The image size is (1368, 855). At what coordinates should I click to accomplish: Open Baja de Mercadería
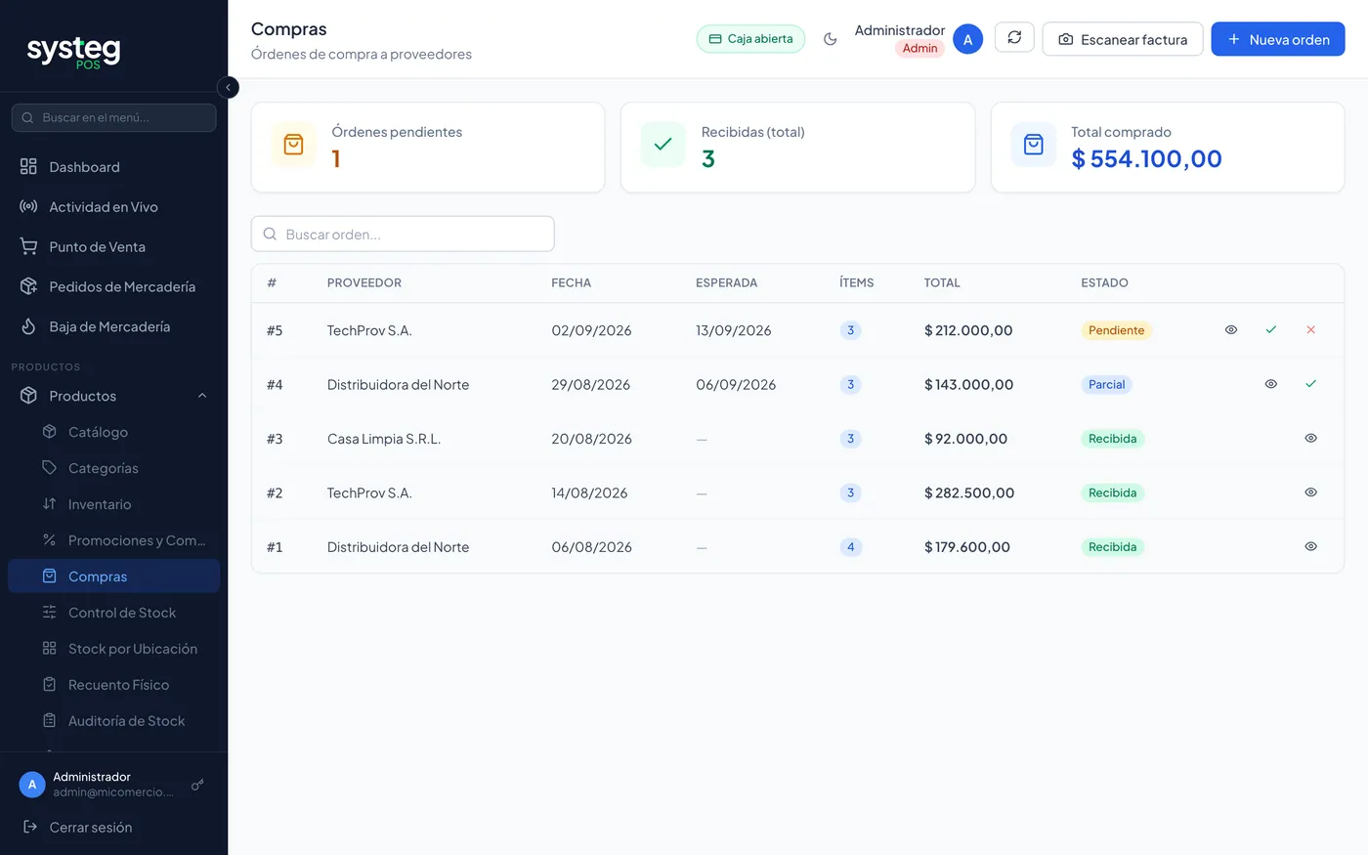(113, 327)
